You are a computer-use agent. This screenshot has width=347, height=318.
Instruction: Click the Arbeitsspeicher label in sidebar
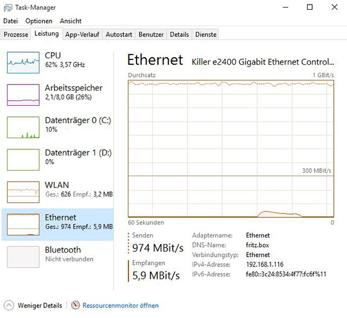coord(73,88)
